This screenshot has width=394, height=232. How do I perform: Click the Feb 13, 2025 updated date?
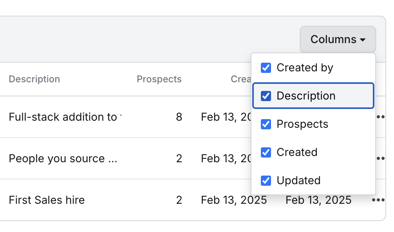coord(318,200)
